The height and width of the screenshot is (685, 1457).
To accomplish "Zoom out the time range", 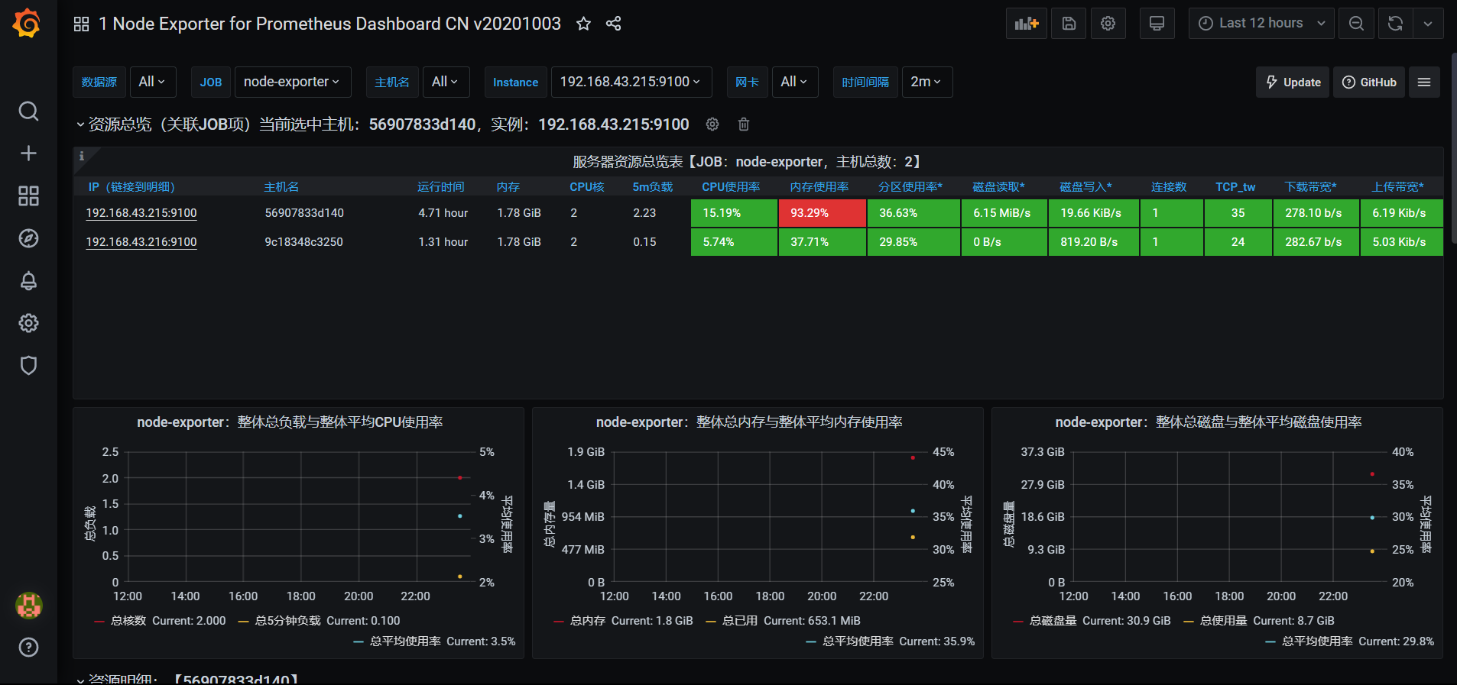I will [1356, 24].
